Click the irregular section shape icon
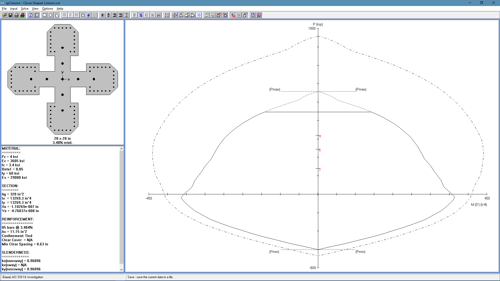The width and height of the screenshot is (500, 281). tap(57, 15)
